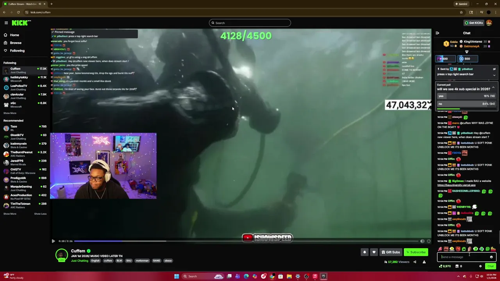Image resolution: width=500 pixels, height=281 pixels.
Task: Report the stream via warning icon
Action: pyautogui.click(x=424, y=262)
